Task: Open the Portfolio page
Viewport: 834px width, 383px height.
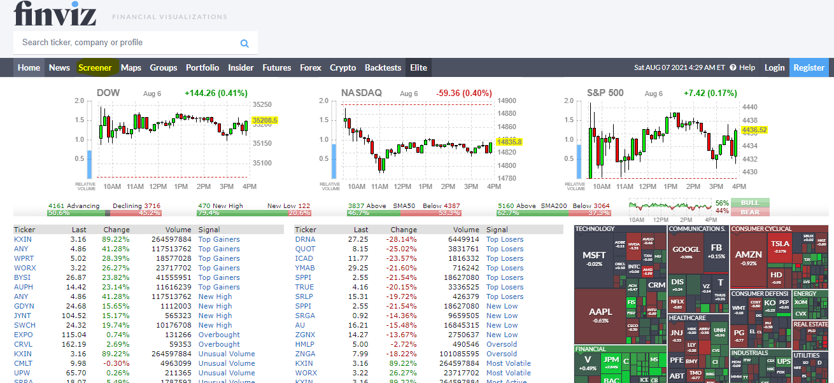Action: click(x=202, y=67)
